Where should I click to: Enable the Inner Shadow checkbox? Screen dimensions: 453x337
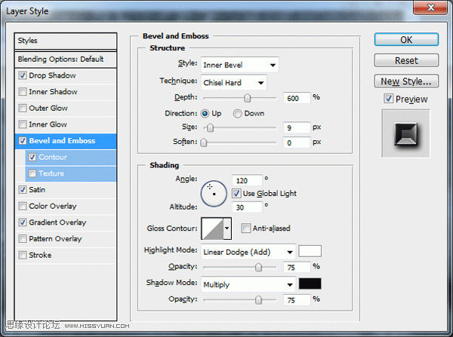coord(23,92)
